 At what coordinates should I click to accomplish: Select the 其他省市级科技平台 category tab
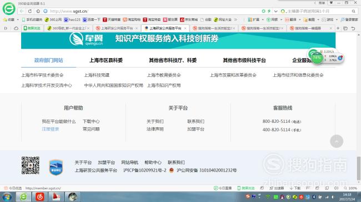244,60
